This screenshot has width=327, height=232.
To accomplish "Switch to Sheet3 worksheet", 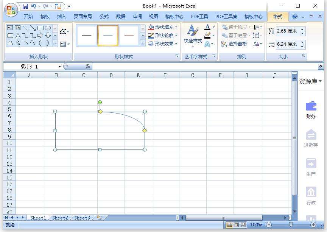I will point(82,218).
